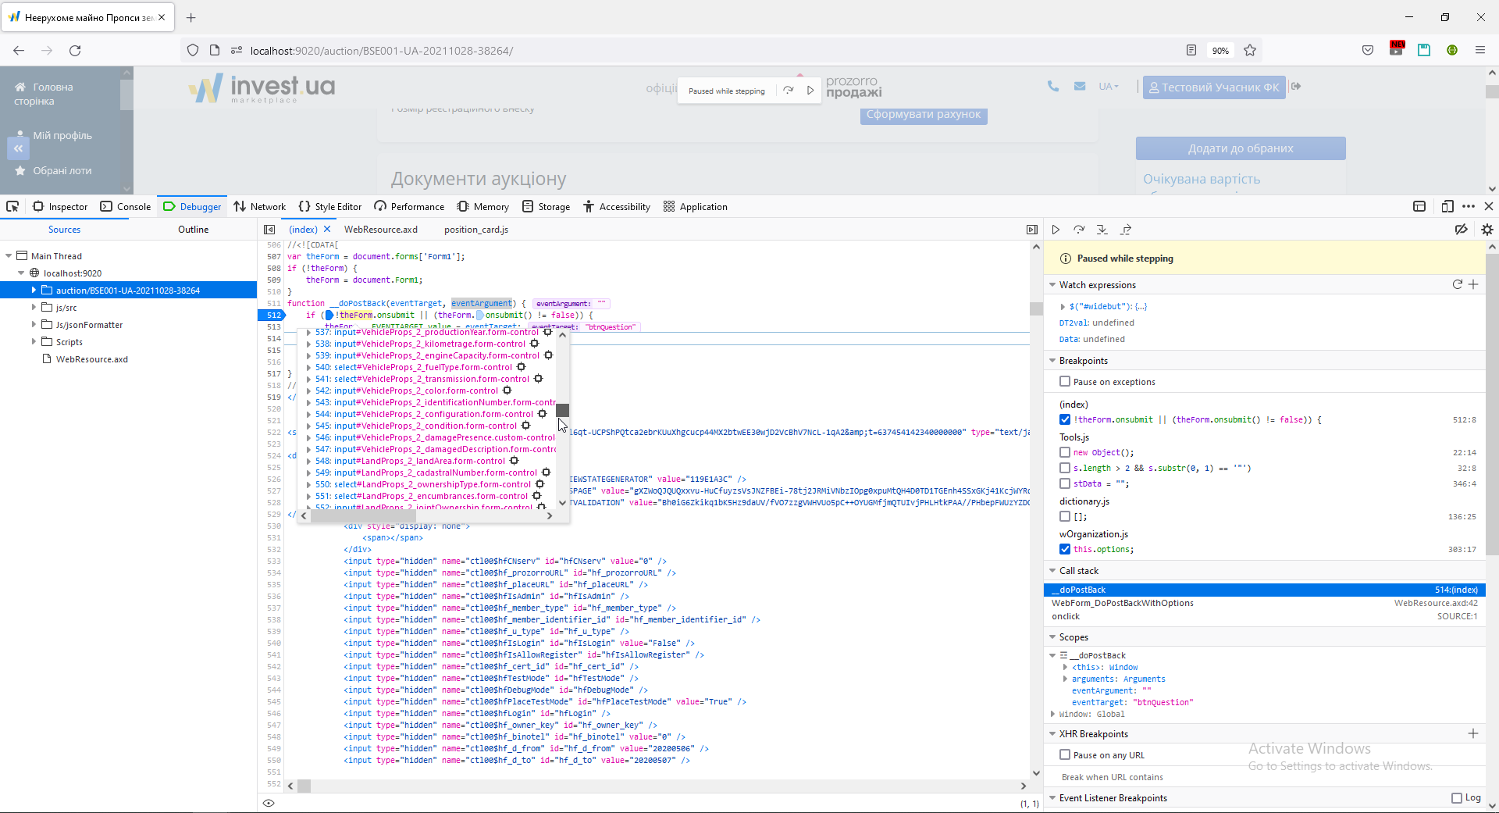Enable the stData breakpoint checkbox

1065,483
